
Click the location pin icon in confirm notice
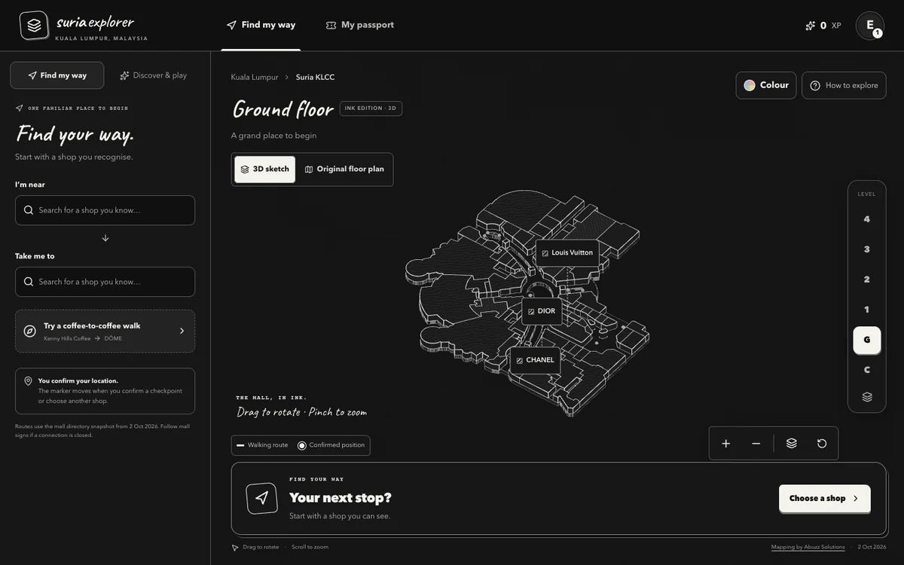[28, 381]
